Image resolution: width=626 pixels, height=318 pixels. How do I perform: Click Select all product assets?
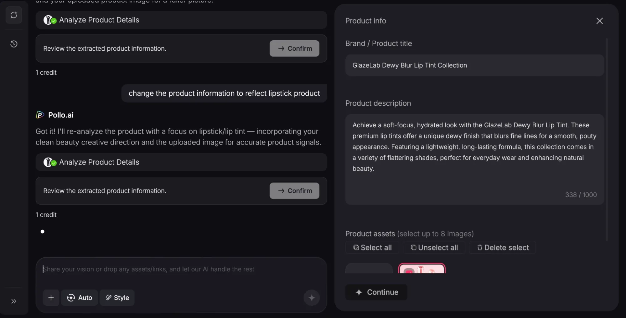click(x=372, y=248)
